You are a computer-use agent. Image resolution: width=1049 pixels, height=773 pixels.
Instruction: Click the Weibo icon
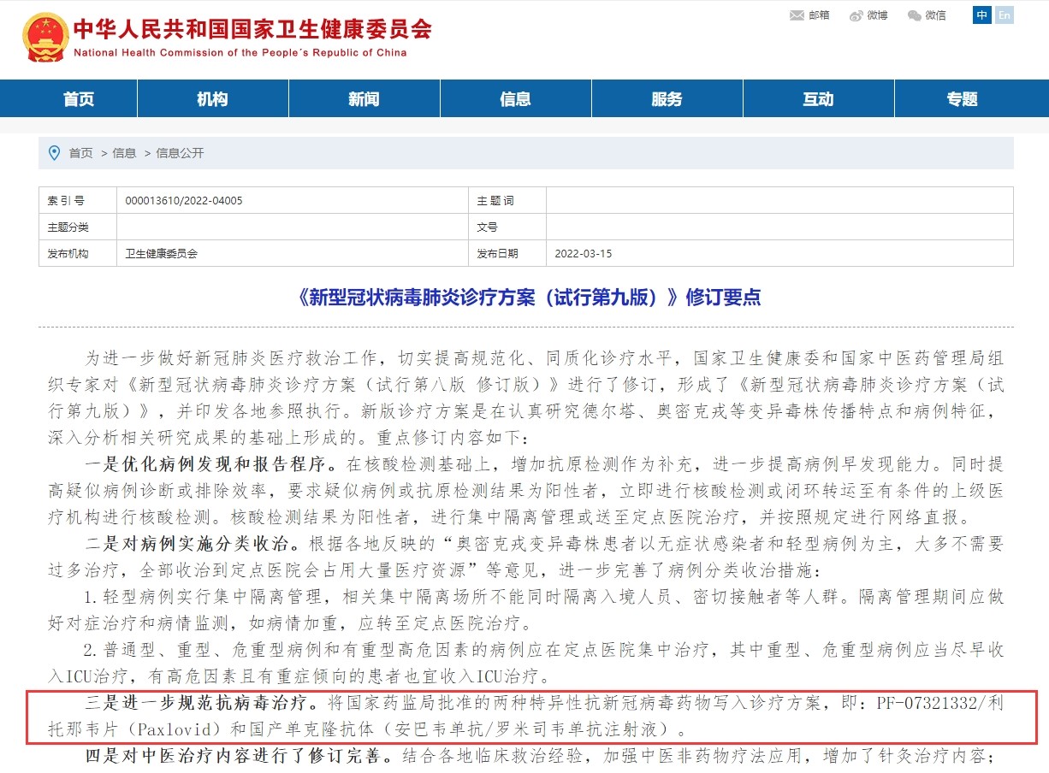(856, 15)
